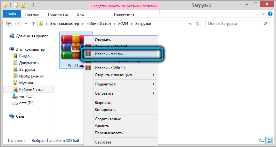Select the data (D:) drive
The image size is (276, 147).
click(x=26, y=103)
